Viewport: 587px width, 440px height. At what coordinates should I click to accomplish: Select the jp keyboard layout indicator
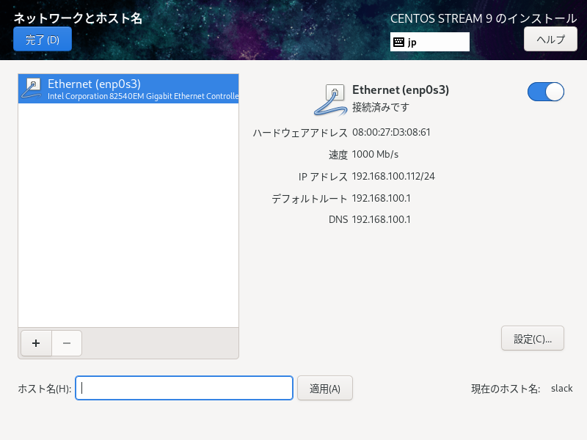430,42
